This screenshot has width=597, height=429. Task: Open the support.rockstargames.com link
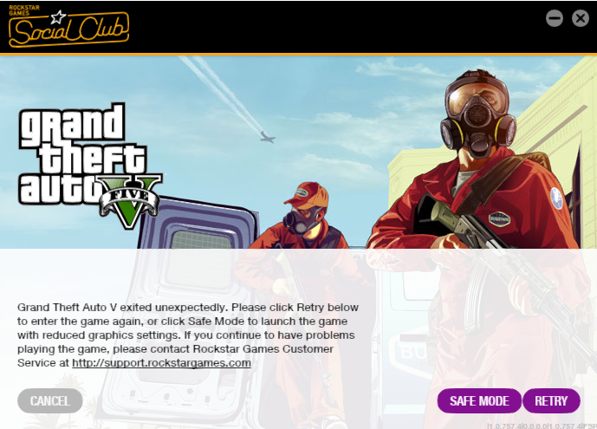(161, 363)
